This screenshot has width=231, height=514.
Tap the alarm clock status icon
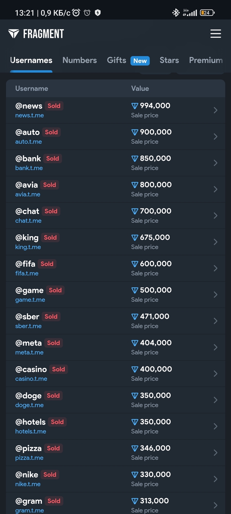(76, 13)
